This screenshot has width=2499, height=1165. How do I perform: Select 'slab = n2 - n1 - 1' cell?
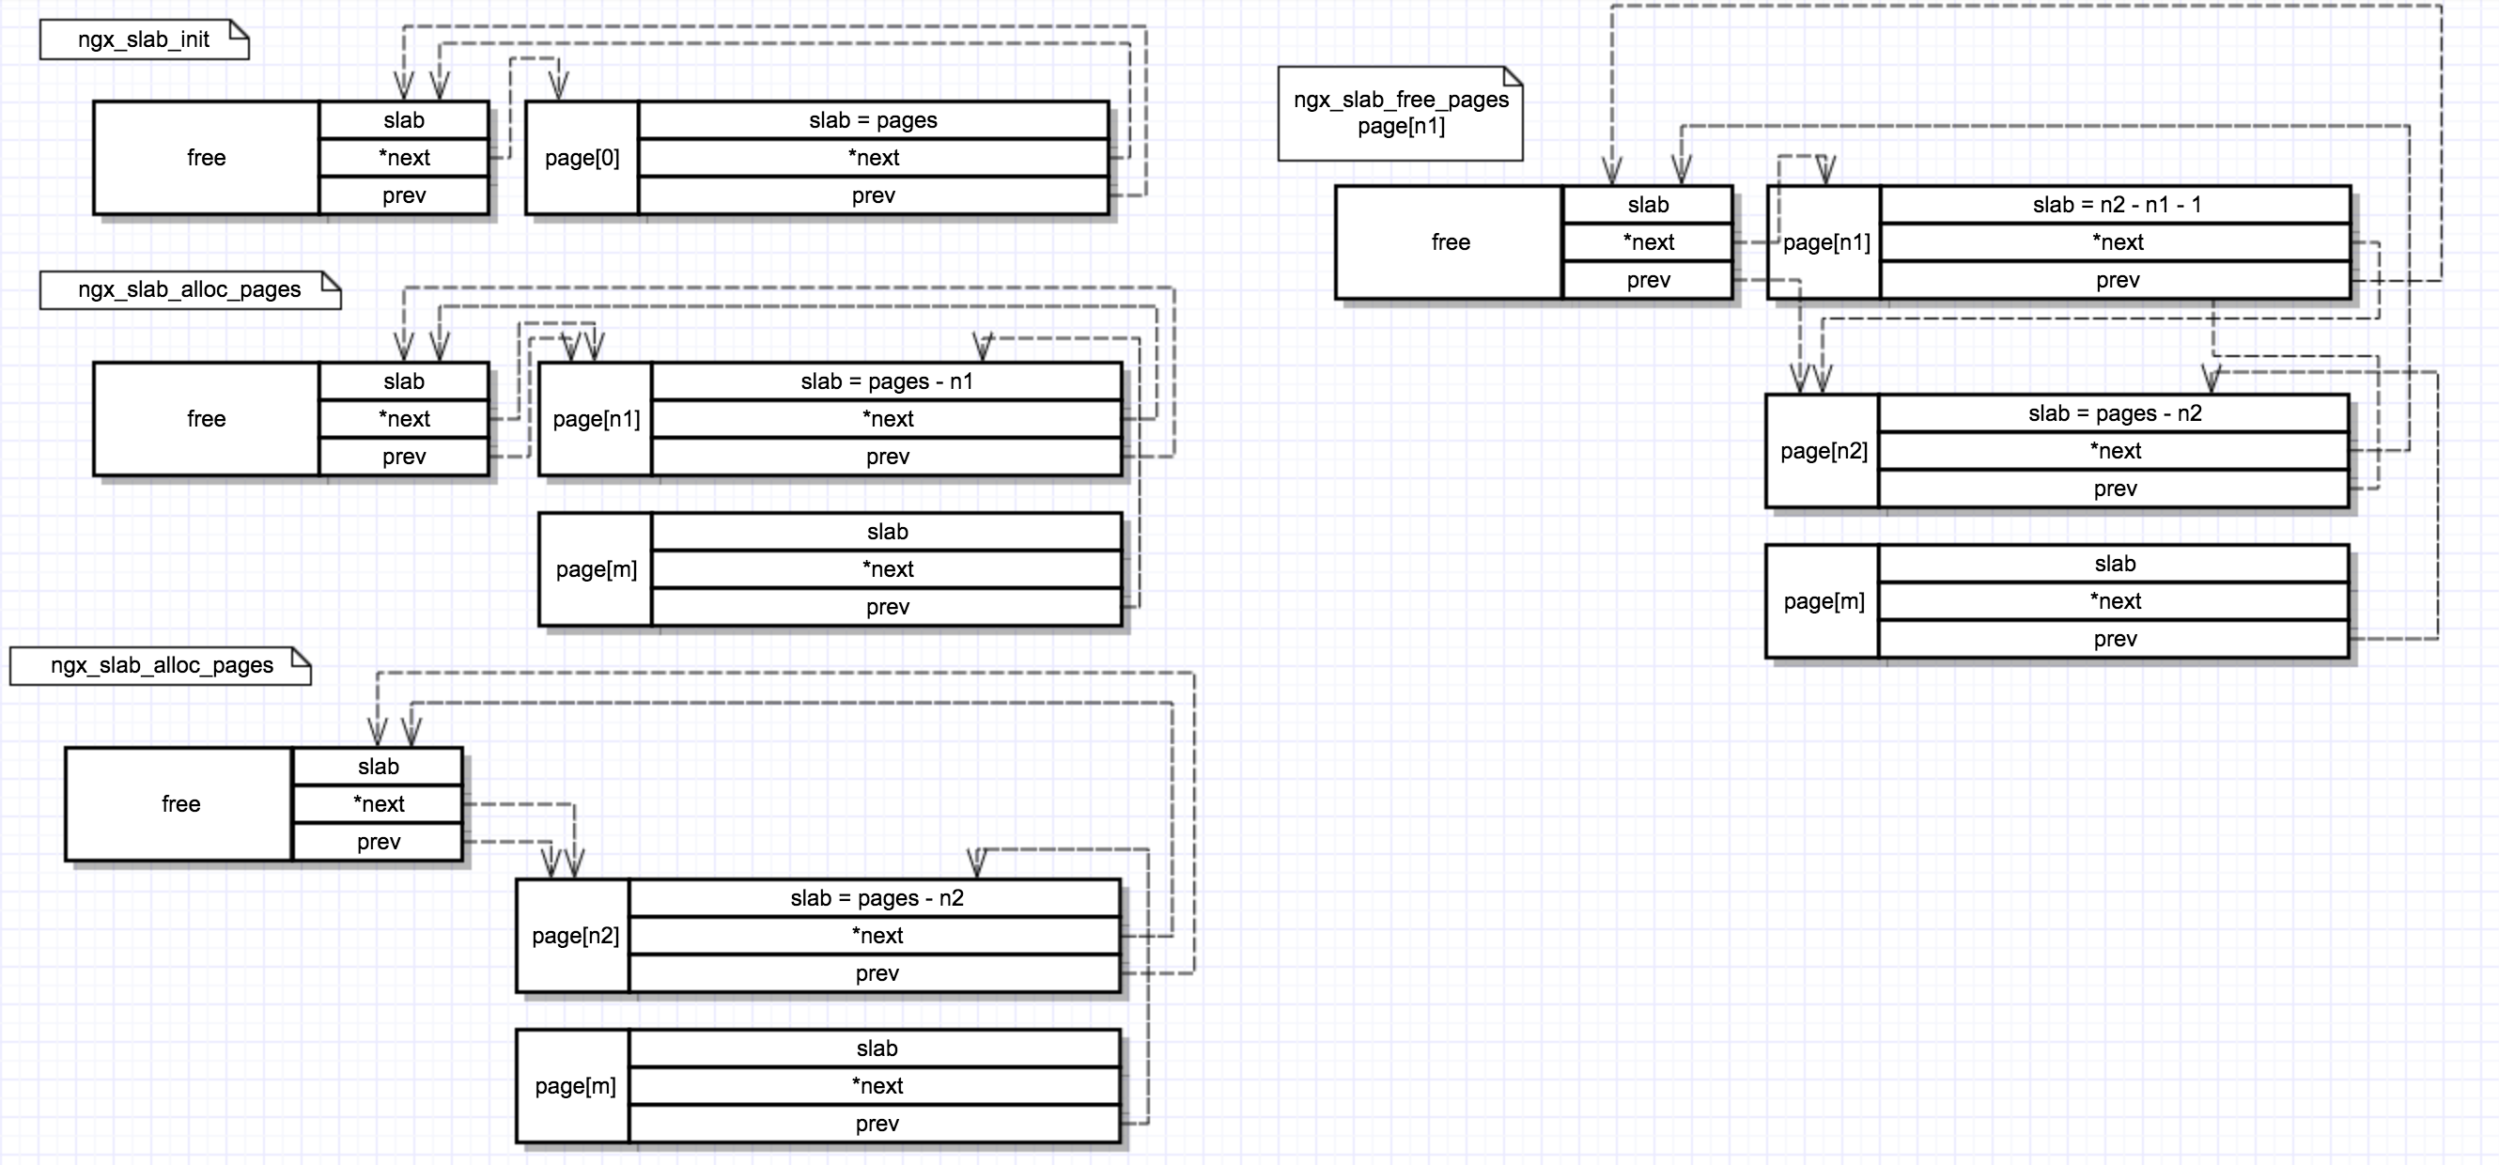pyautogui.click(x=2116, y=205)
